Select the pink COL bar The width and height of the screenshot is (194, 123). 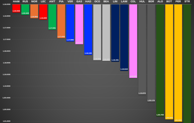coord(133,38)
